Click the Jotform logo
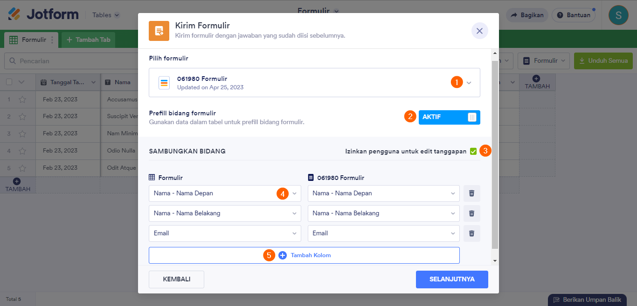The height and width of the screenshot is (306, 637). 43,15
